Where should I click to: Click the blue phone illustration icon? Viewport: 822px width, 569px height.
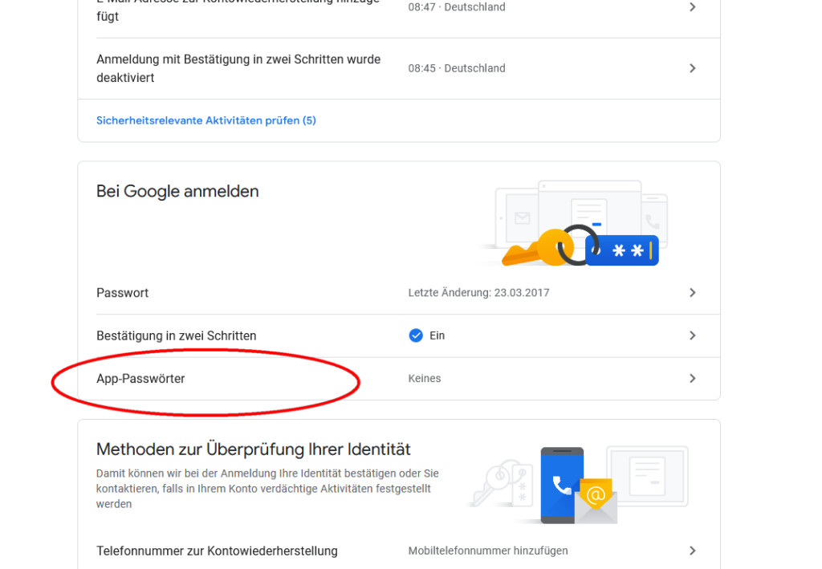point(561,485)
